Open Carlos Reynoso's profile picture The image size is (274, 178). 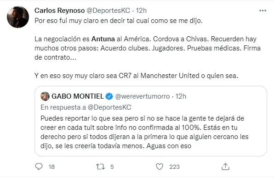tap(18, 17)
